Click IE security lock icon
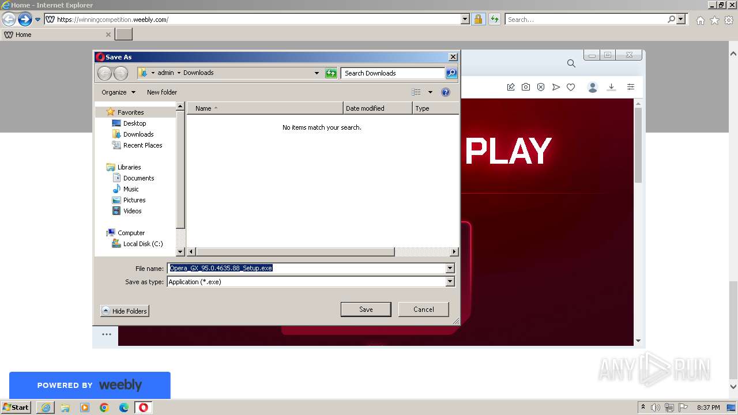Screen dimensions: 738x415 tap(478, 19)
